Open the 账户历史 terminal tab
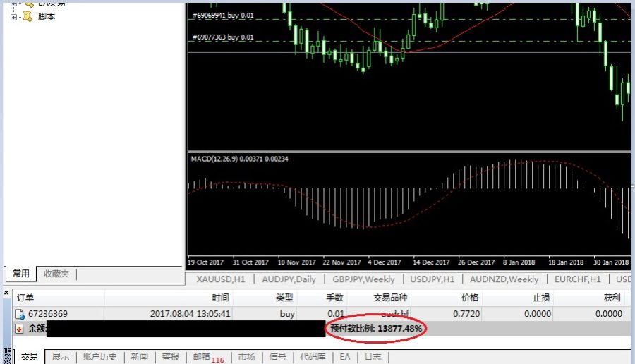 click(x=100, y=357)
